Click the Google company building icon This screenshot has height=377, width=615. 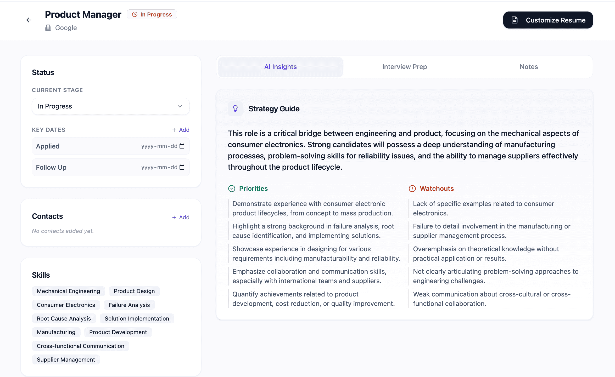tap(48, 28)
